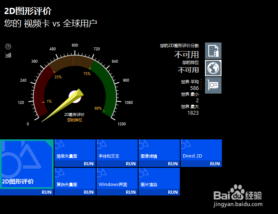
Task: Click the 2D图形评价 page title
Action: tap(28, 11)
